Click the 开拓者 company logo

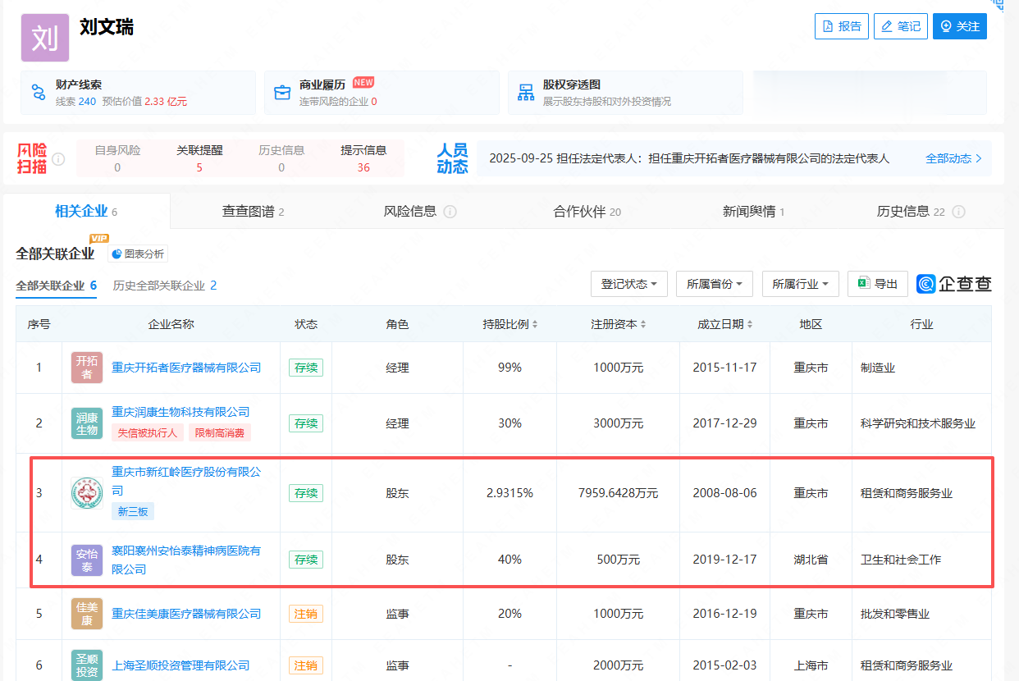coord(87,368)
